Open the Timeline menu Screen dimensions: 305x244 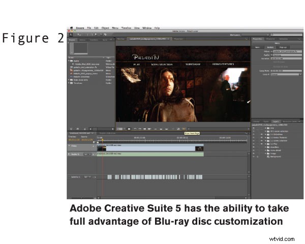(x=127, y=28)
